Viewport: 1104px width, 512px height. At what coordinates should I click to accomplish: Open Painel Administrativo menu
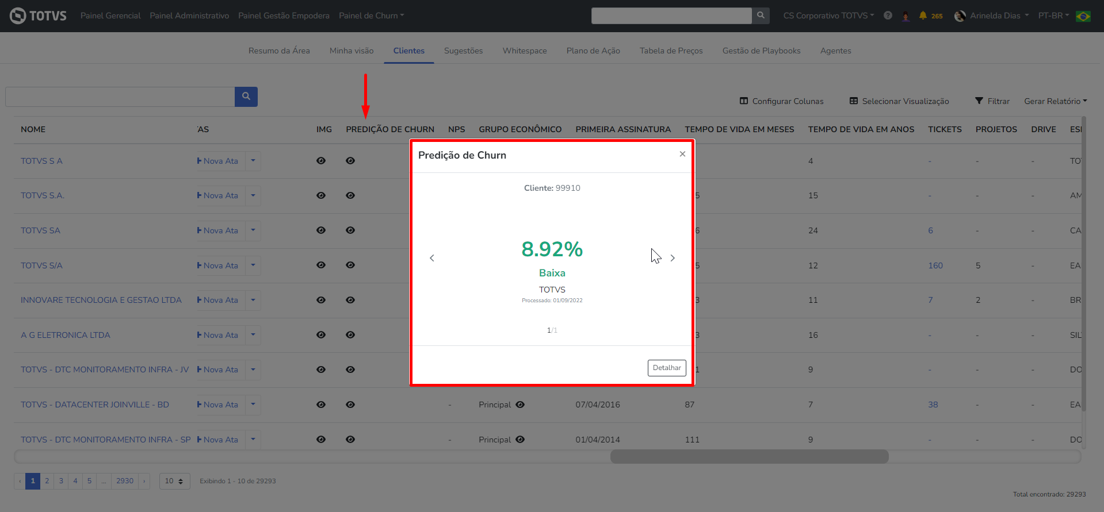pyautogui.click(x=189, y=16)
